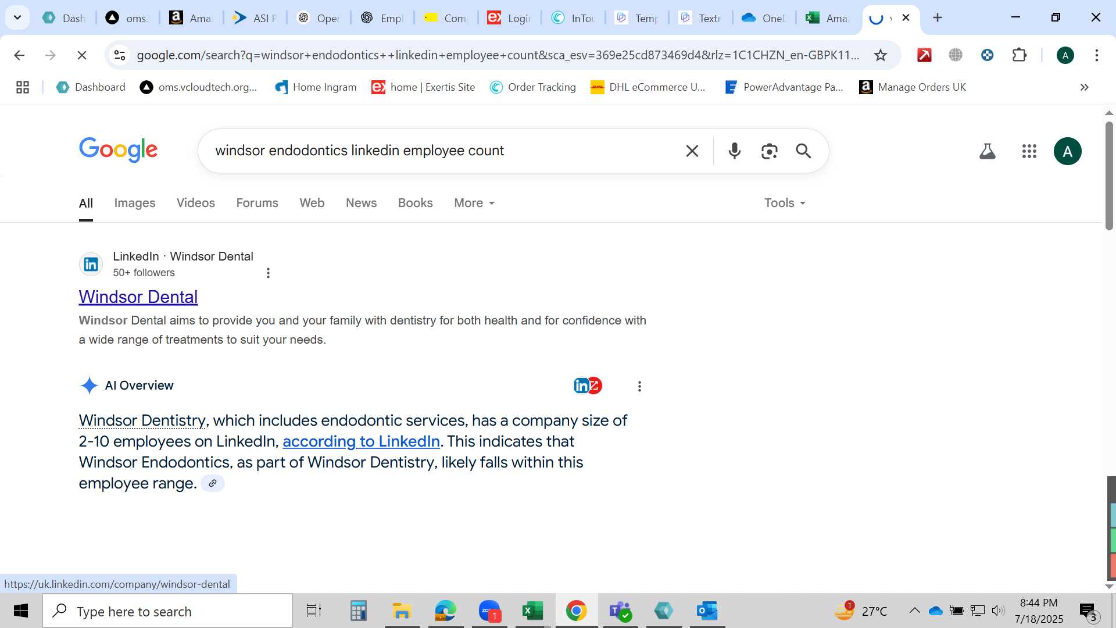Expand the tab search dropdown

pos(17,17)
